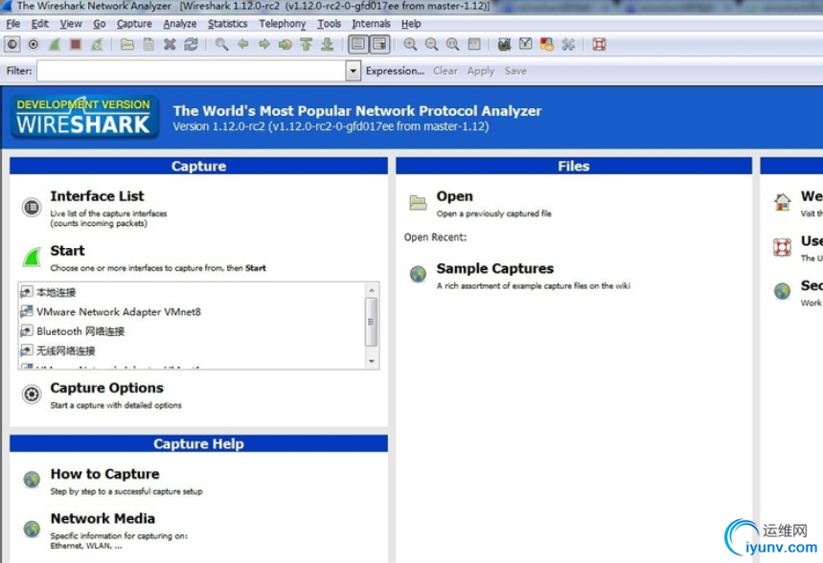Start a new live capture via toolbar fin icon
The image size is (823, 563).
click(x=55, y=45)
